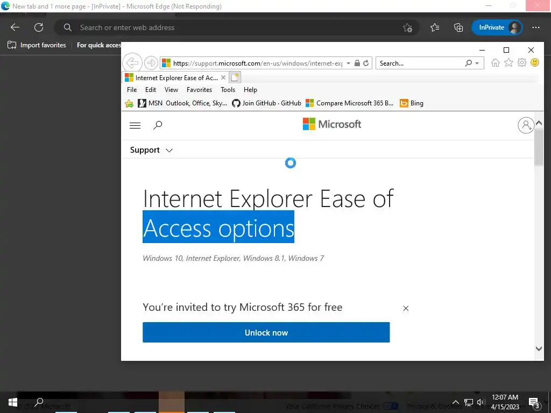
Task: Go back in Internet Explorer
Action: (x=132, y=63)
